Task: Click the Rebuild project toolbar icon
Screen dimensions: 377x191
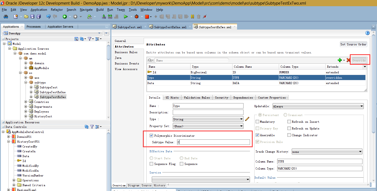Action: pyautogui.click(x=110, y=17)
